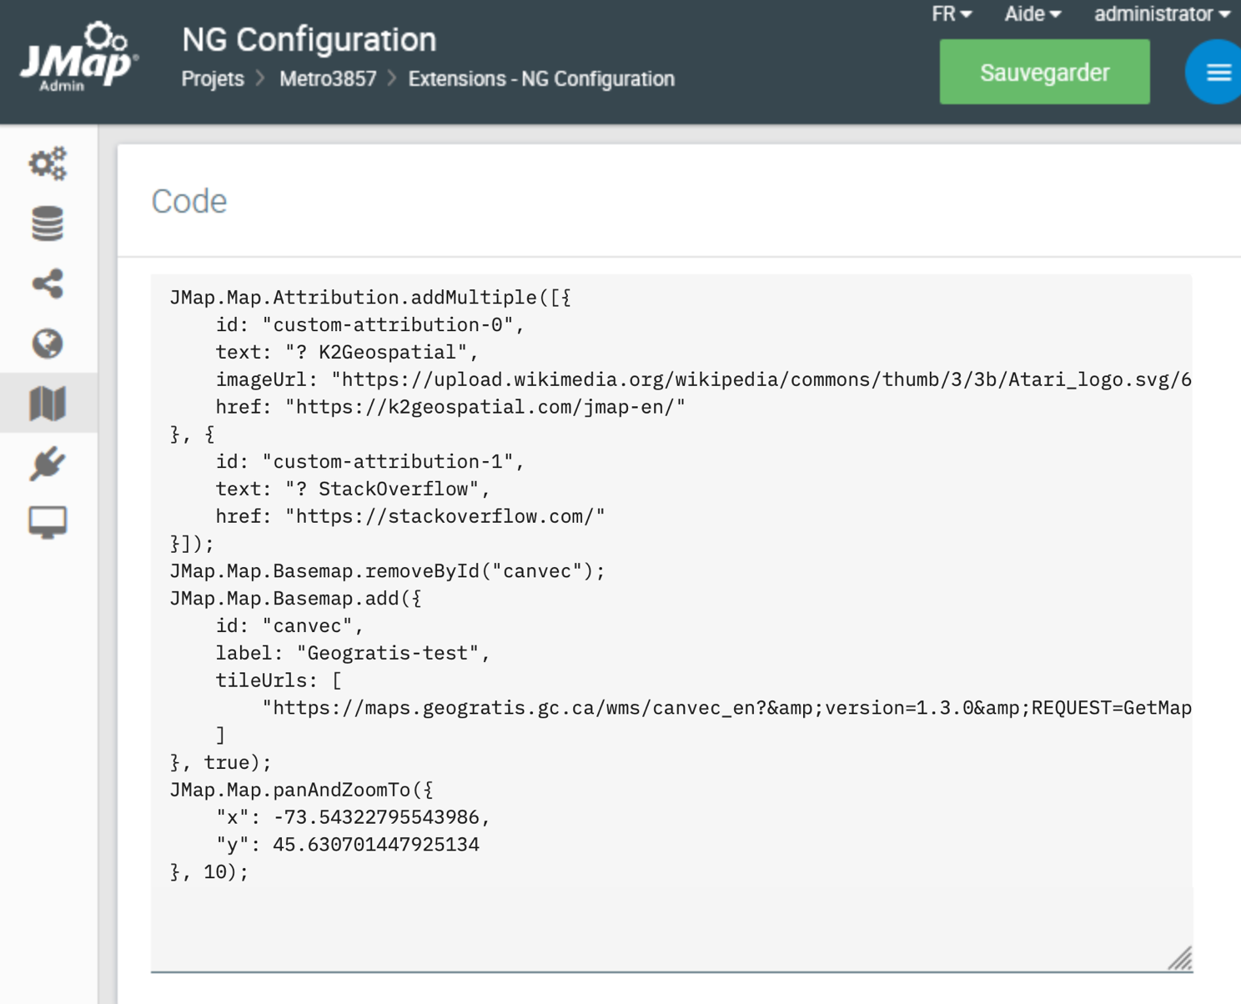Open the blue hamburger menu

click(1217, 72)
